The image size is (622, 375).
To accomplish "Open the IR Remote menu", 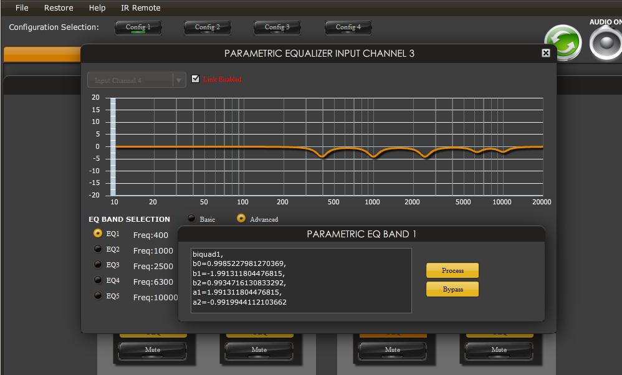I will tap(140, 8).
